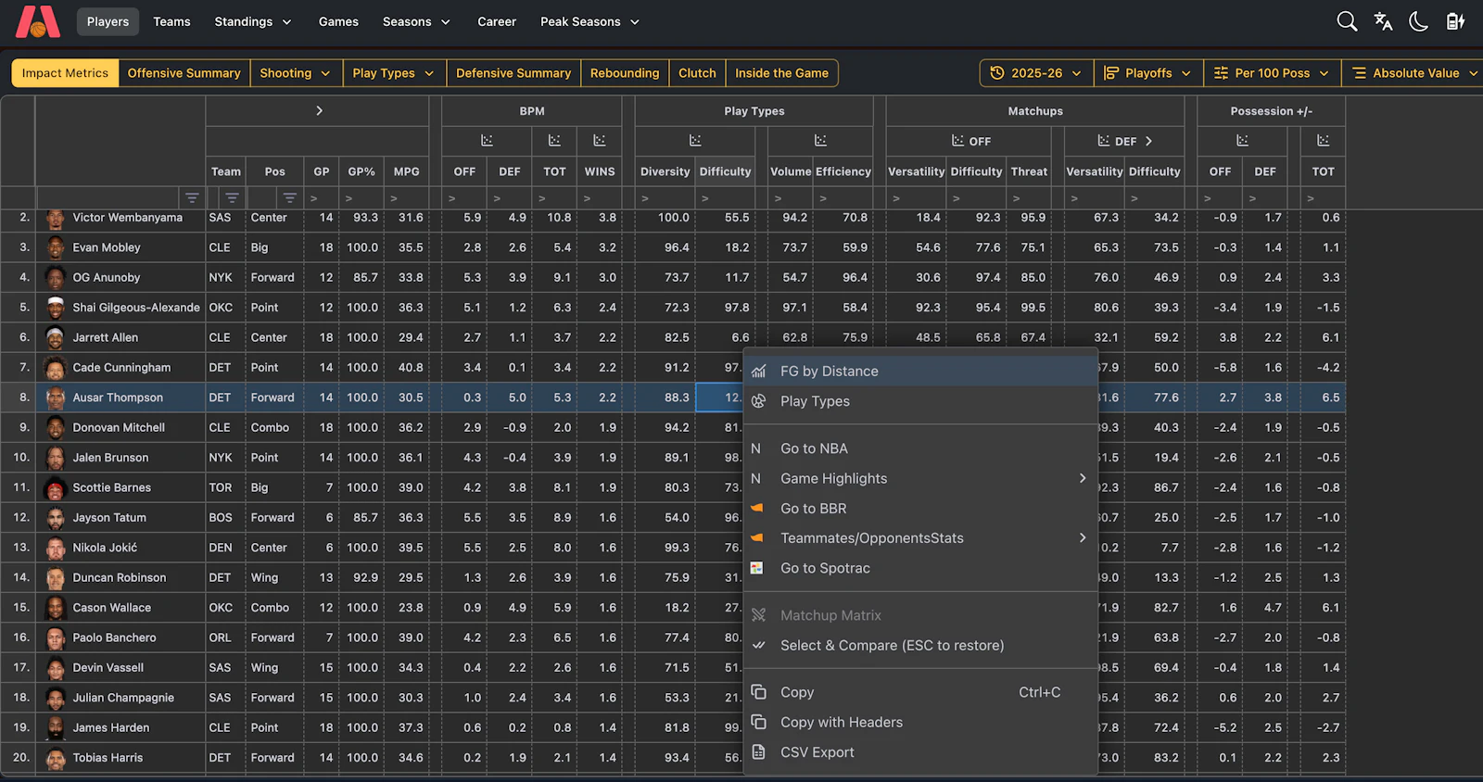Open scatter chart above Possession TOT column
Image resolution: width=1483 pixels, height=782 pixels.
pyautogui.click(x=1324, y=141)
